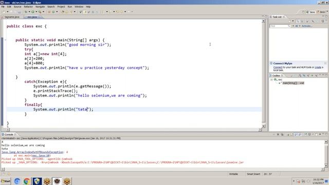Toggle Sort in the Outline toolbar
Viewport: 329px width, 185px height.
click(300, 76)
